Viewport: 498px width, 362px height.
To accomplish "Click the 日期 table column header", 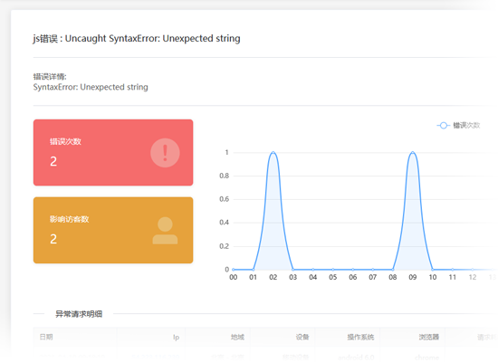I will tap(46, 337).
